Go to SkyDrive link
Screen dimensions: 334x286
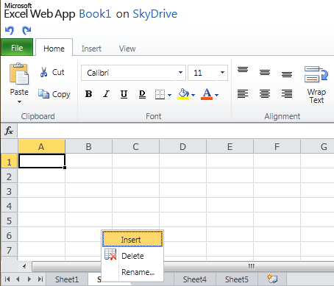[154, 14]
